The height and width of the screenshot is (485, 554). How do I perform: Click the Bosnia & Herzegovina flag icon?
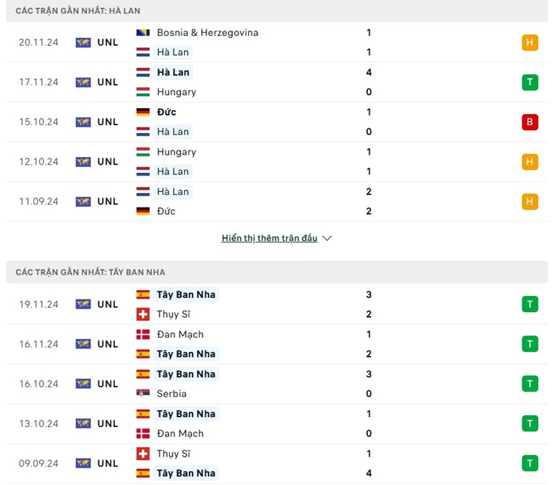(x=143, y=33)
